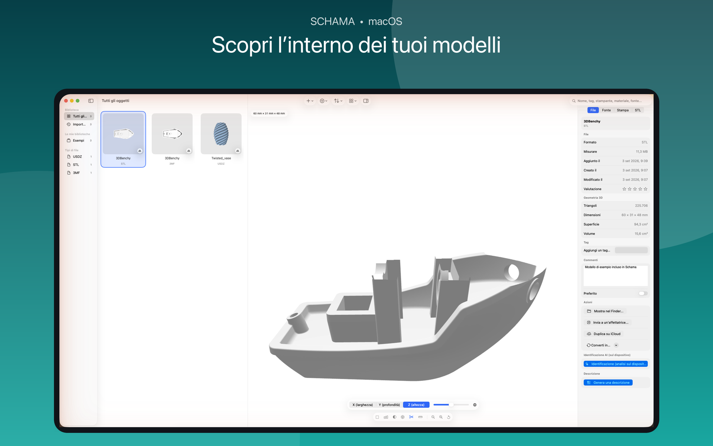Filter by STL file type
This screenshot has width=713, height=446.
pos(79,165)
